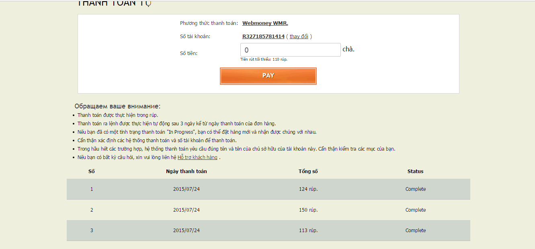The height and width of the screenshot is (249, 535).
Task: Open the Webmoney WMR payment method link
Action: click(x=265, y=23)
